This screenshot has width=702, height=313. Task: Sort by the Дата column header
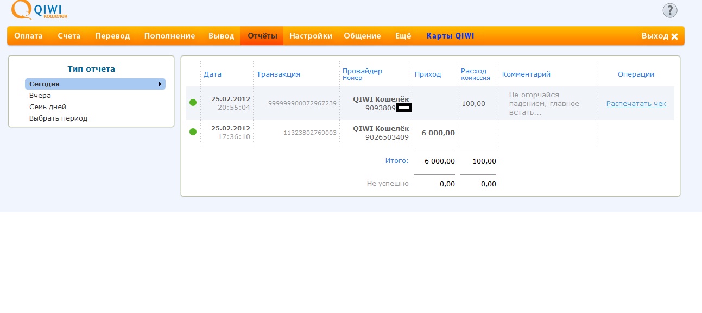(212, 74)
